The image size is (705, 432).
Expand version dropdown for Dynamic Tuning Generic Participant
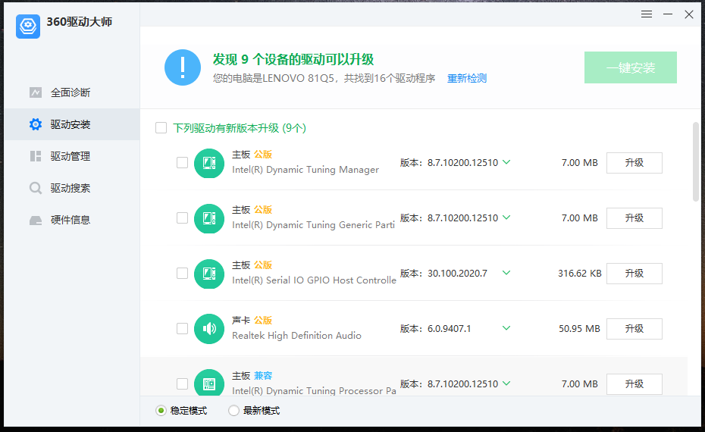506,218
